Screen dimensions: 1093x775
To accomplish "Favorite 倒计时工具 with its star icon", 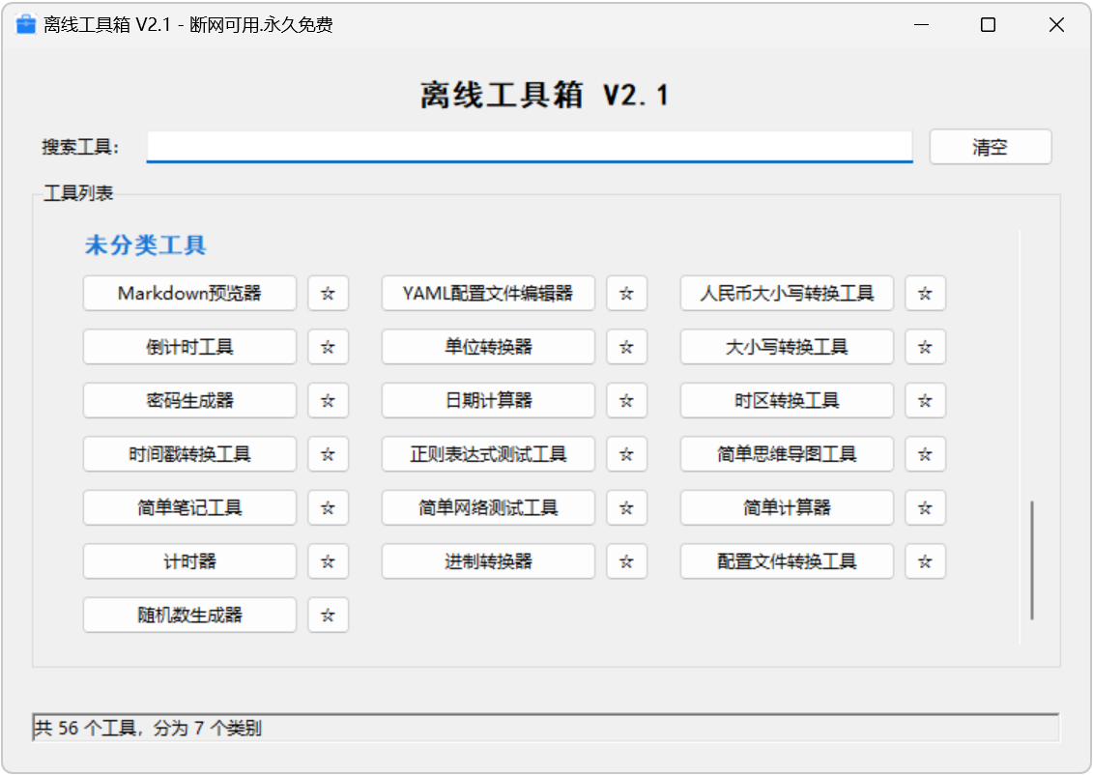I will point(328,347).
